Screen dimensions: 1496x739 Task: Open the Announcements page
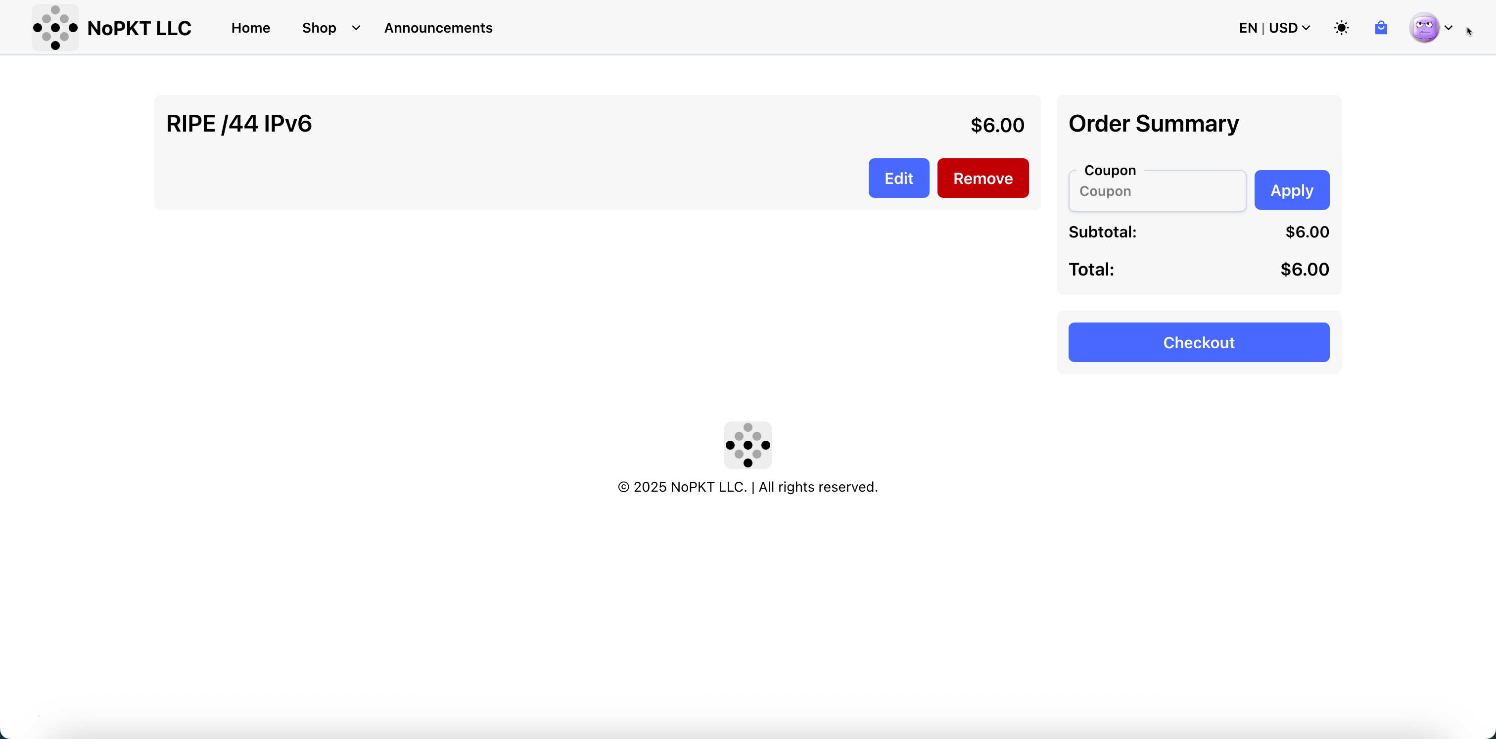tap(438, 28)
